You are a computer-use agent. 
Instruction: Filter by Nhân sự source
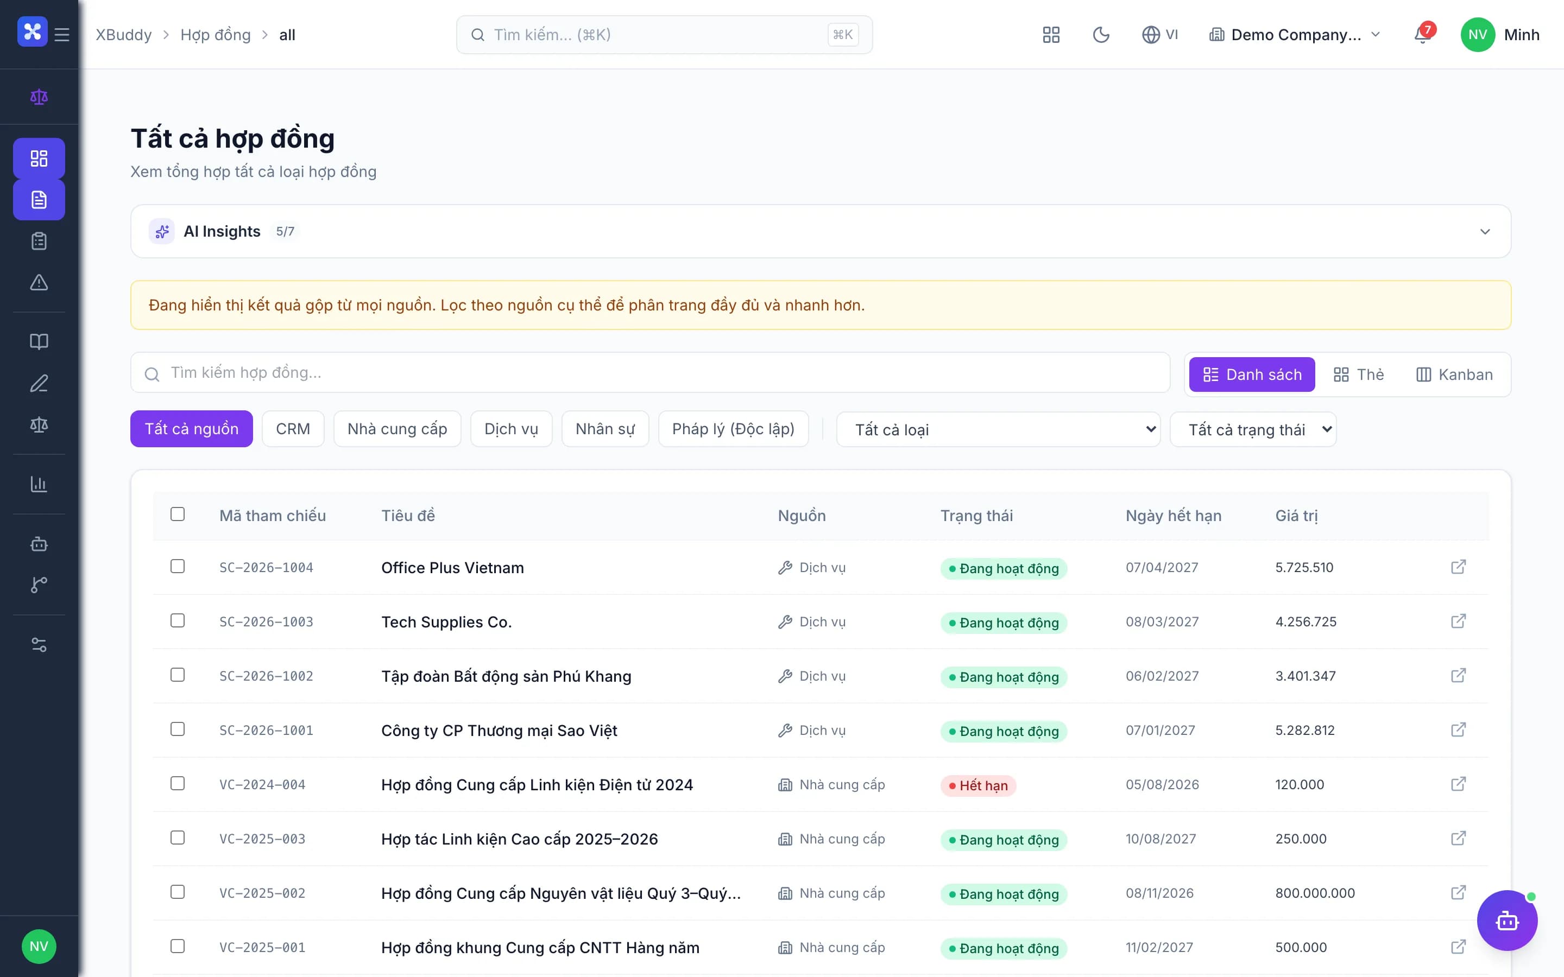(605, 429)
